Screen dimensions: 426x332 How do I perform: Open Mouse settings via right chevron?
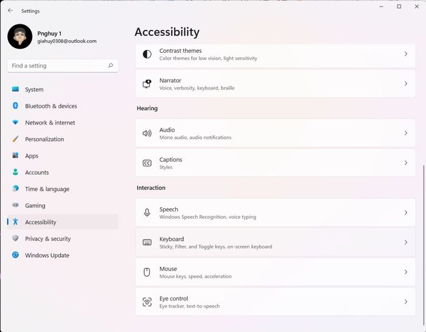(406, 272)
